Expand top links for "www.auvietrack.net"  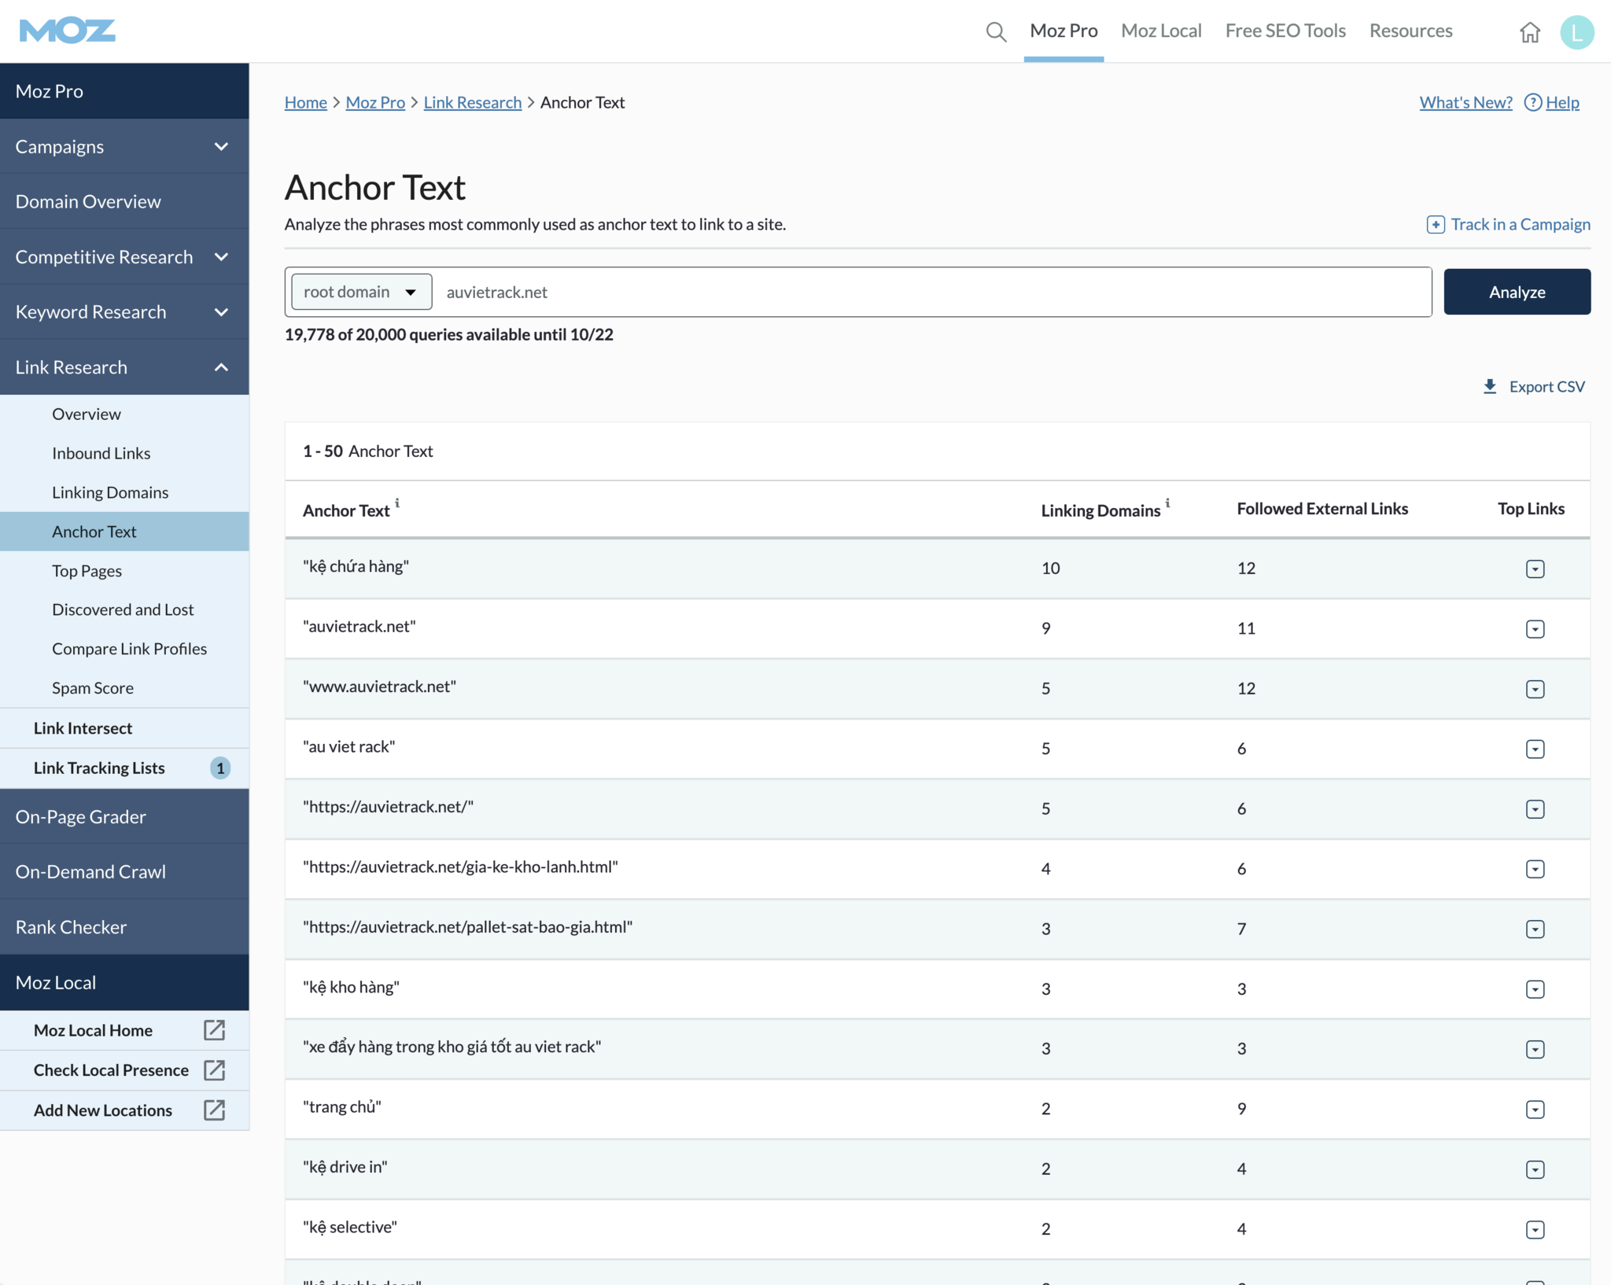click(1535, 689)
